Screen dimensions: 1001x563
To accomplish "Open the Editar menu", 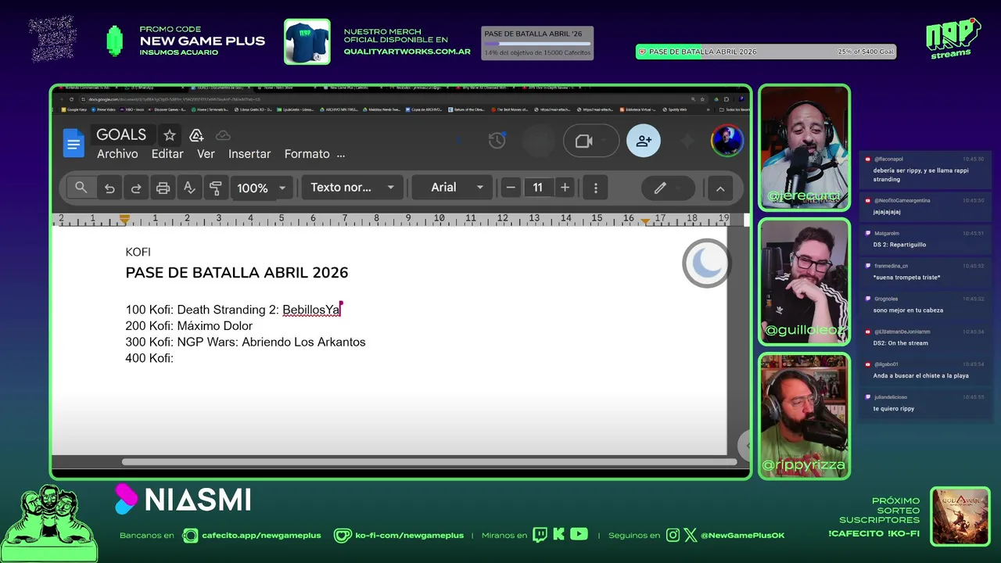I will [x=167, y=154].
